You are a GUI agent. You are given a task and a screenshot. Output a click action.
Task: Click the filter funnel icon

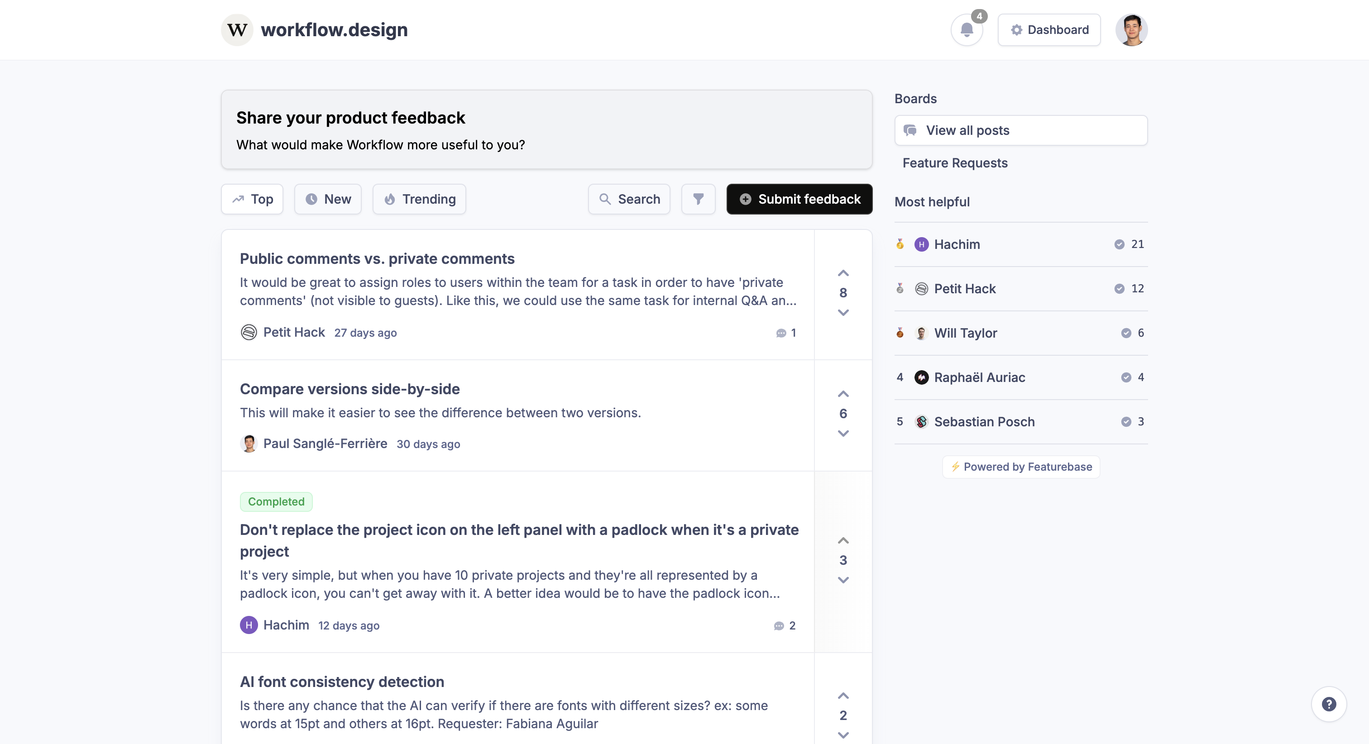coord(699,199)
